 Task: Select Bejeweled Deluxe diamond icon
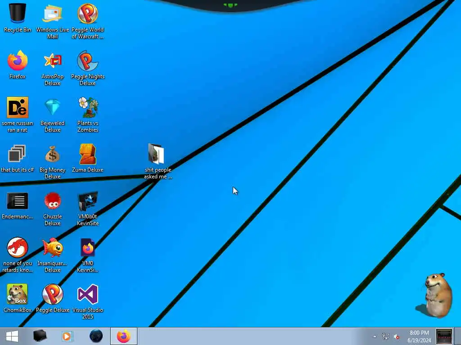[x=52, y=115]
